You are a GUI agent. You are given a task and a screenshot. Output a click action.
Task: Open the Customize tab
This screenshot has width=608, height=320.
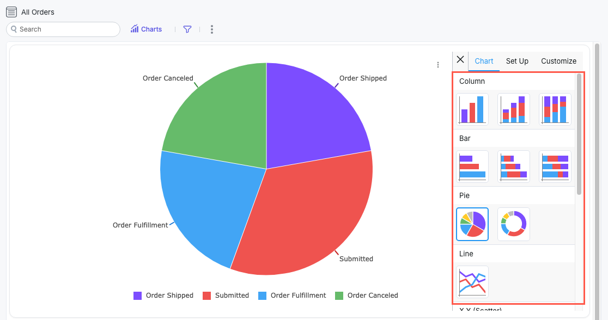click(558, 61)
